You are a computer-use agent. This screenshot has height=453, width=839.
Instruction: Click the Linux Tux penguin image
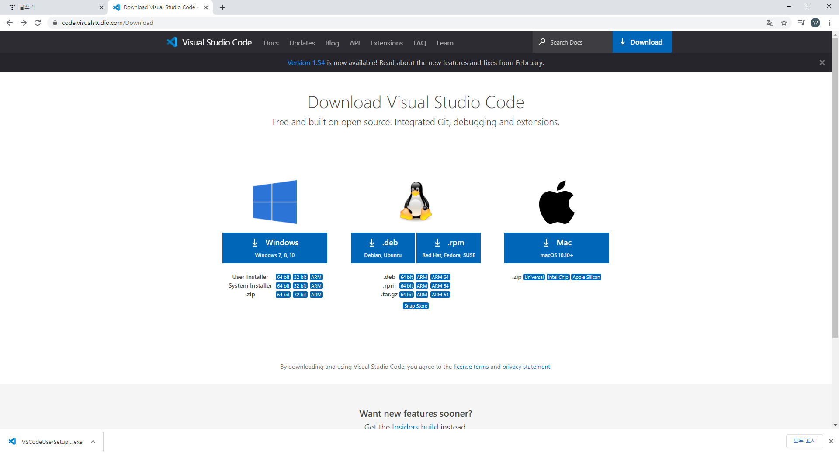point(416,201)
